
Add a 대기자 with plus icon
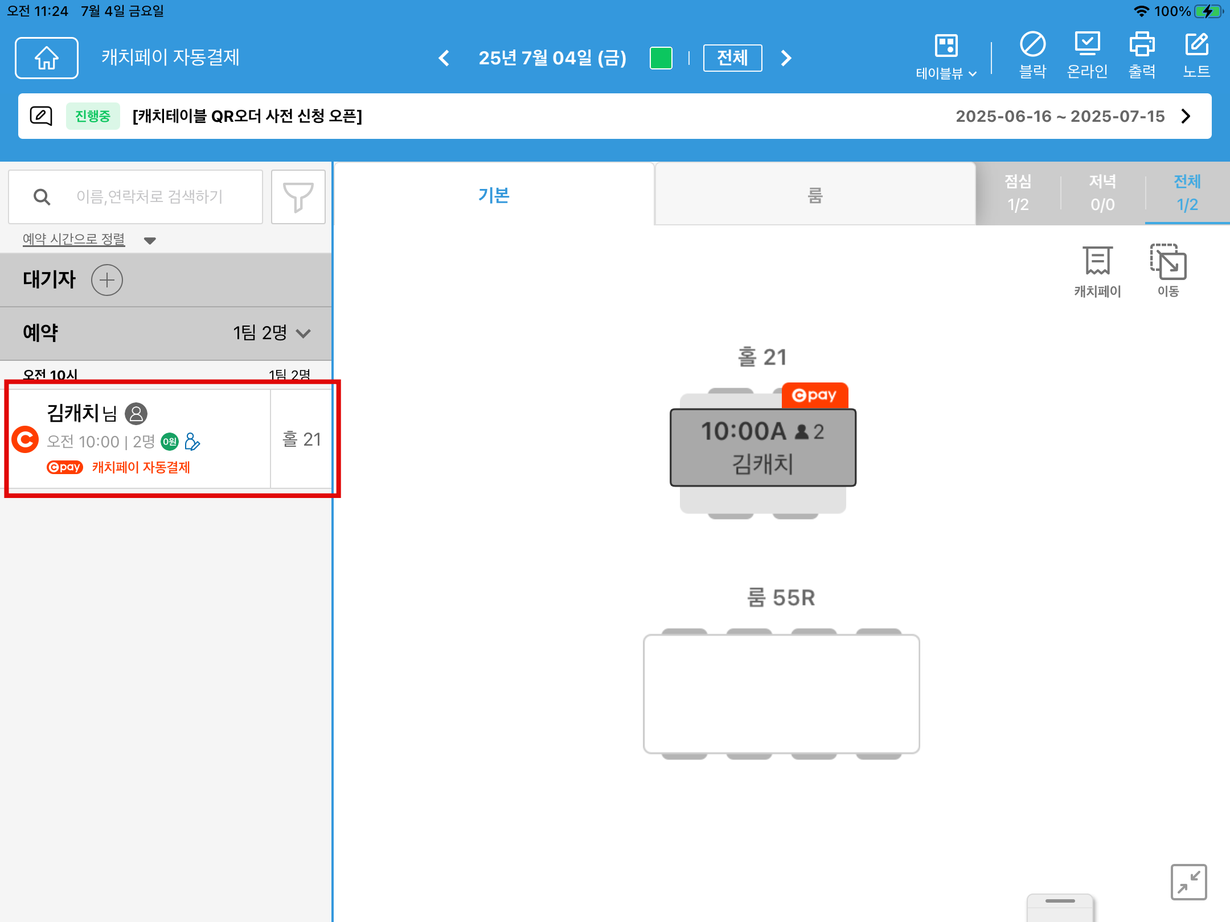107,280
